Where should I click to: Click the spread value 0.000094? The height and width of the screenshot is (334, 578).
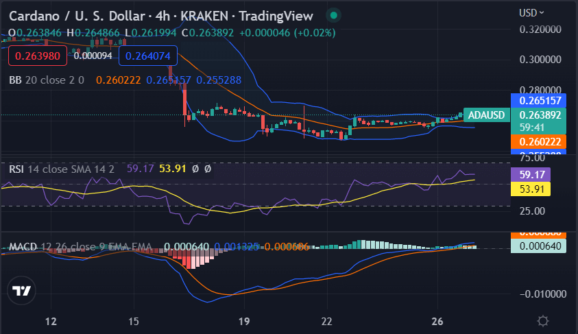pos(93,56)
